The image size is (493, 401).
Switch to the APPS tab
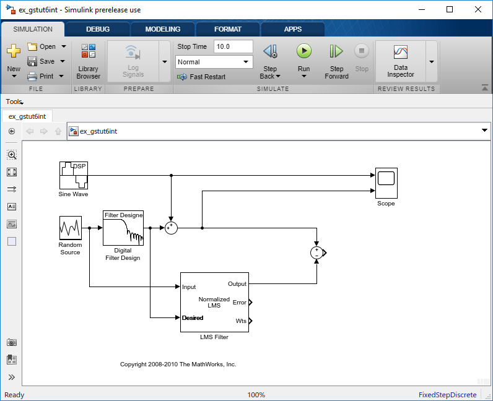pos(293,29)
